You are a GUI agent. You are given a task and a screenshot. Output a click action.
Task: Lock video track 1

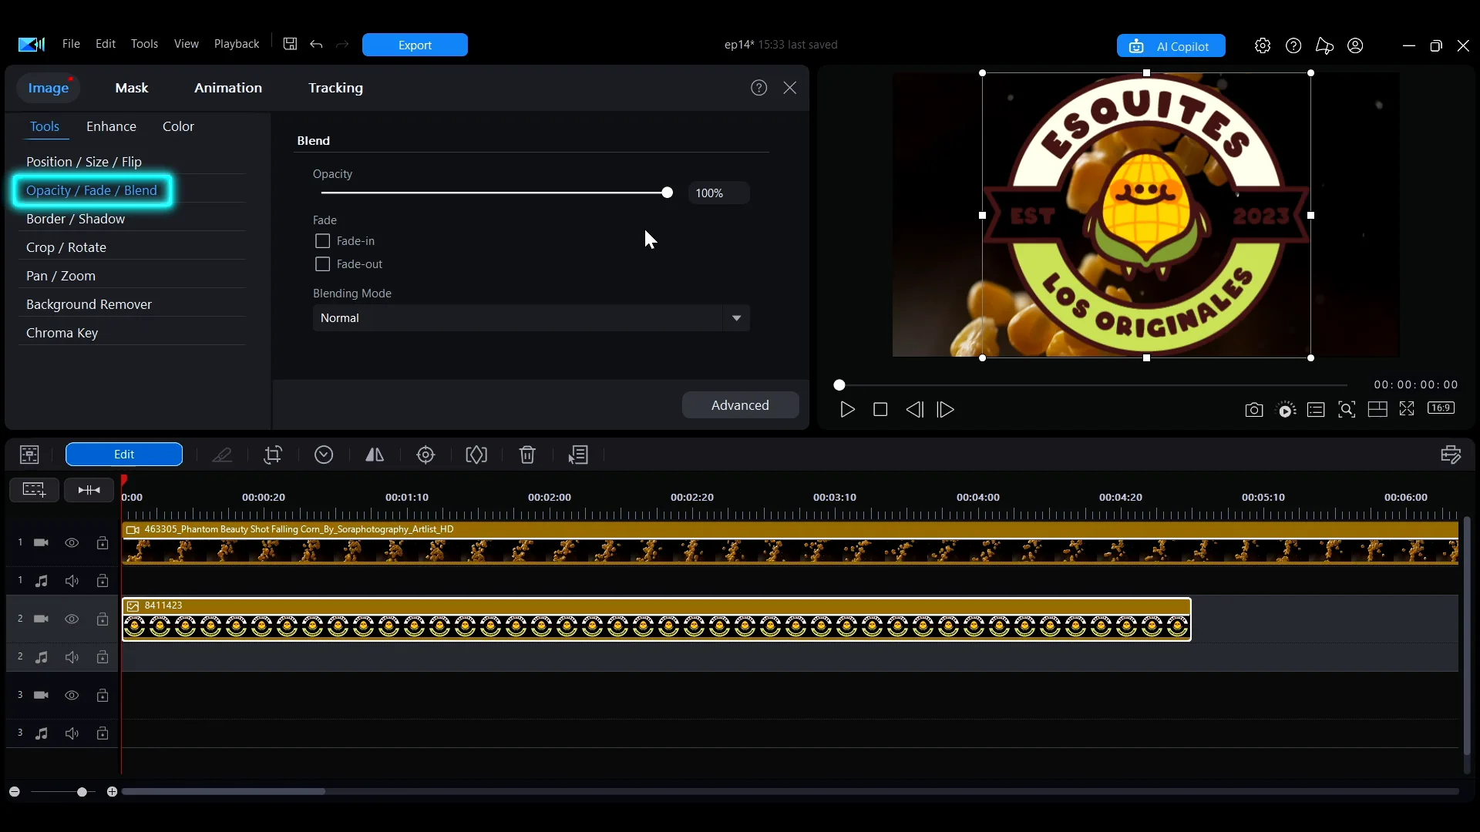(102, 543)
